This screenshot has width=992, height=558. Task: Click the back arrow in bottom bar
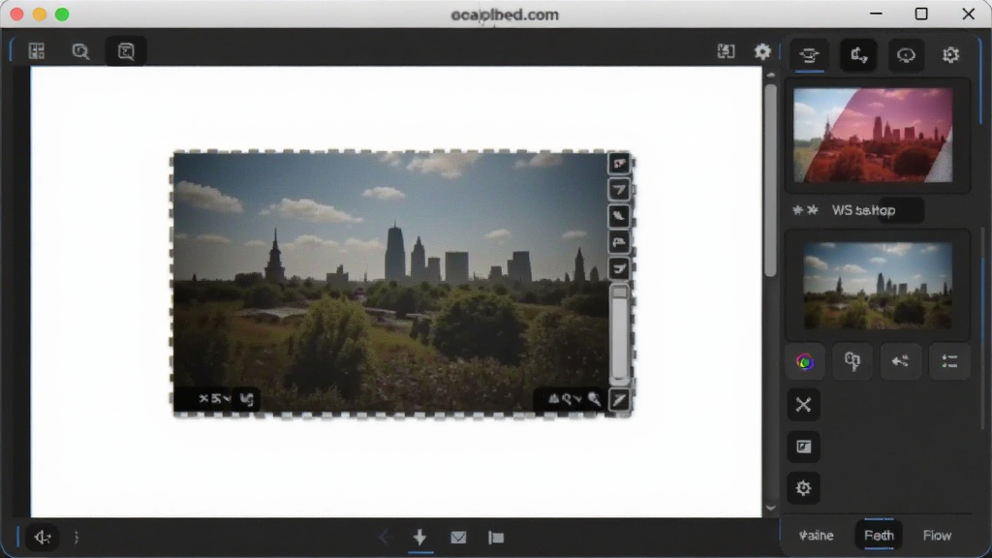click(x=384, y=537)
